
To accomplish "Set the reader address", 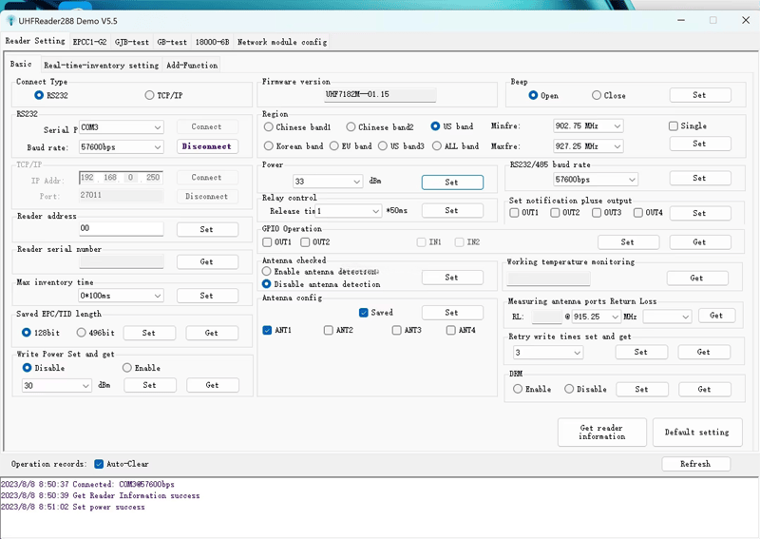I will tap(207, 229).
